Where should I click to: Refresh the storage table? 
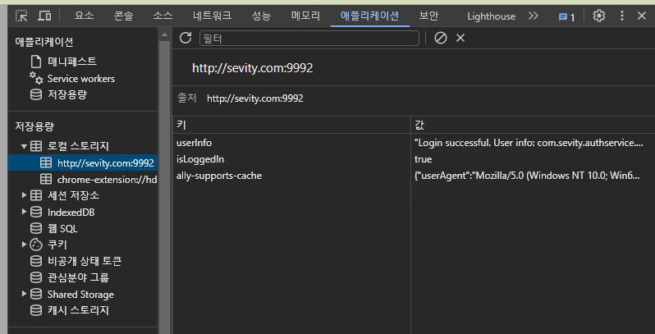[x=186, y=38]
